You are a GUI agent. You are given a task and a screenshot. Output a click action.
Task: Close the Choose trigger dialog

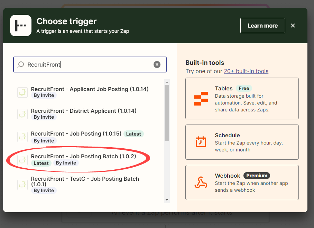pos(293,26)
